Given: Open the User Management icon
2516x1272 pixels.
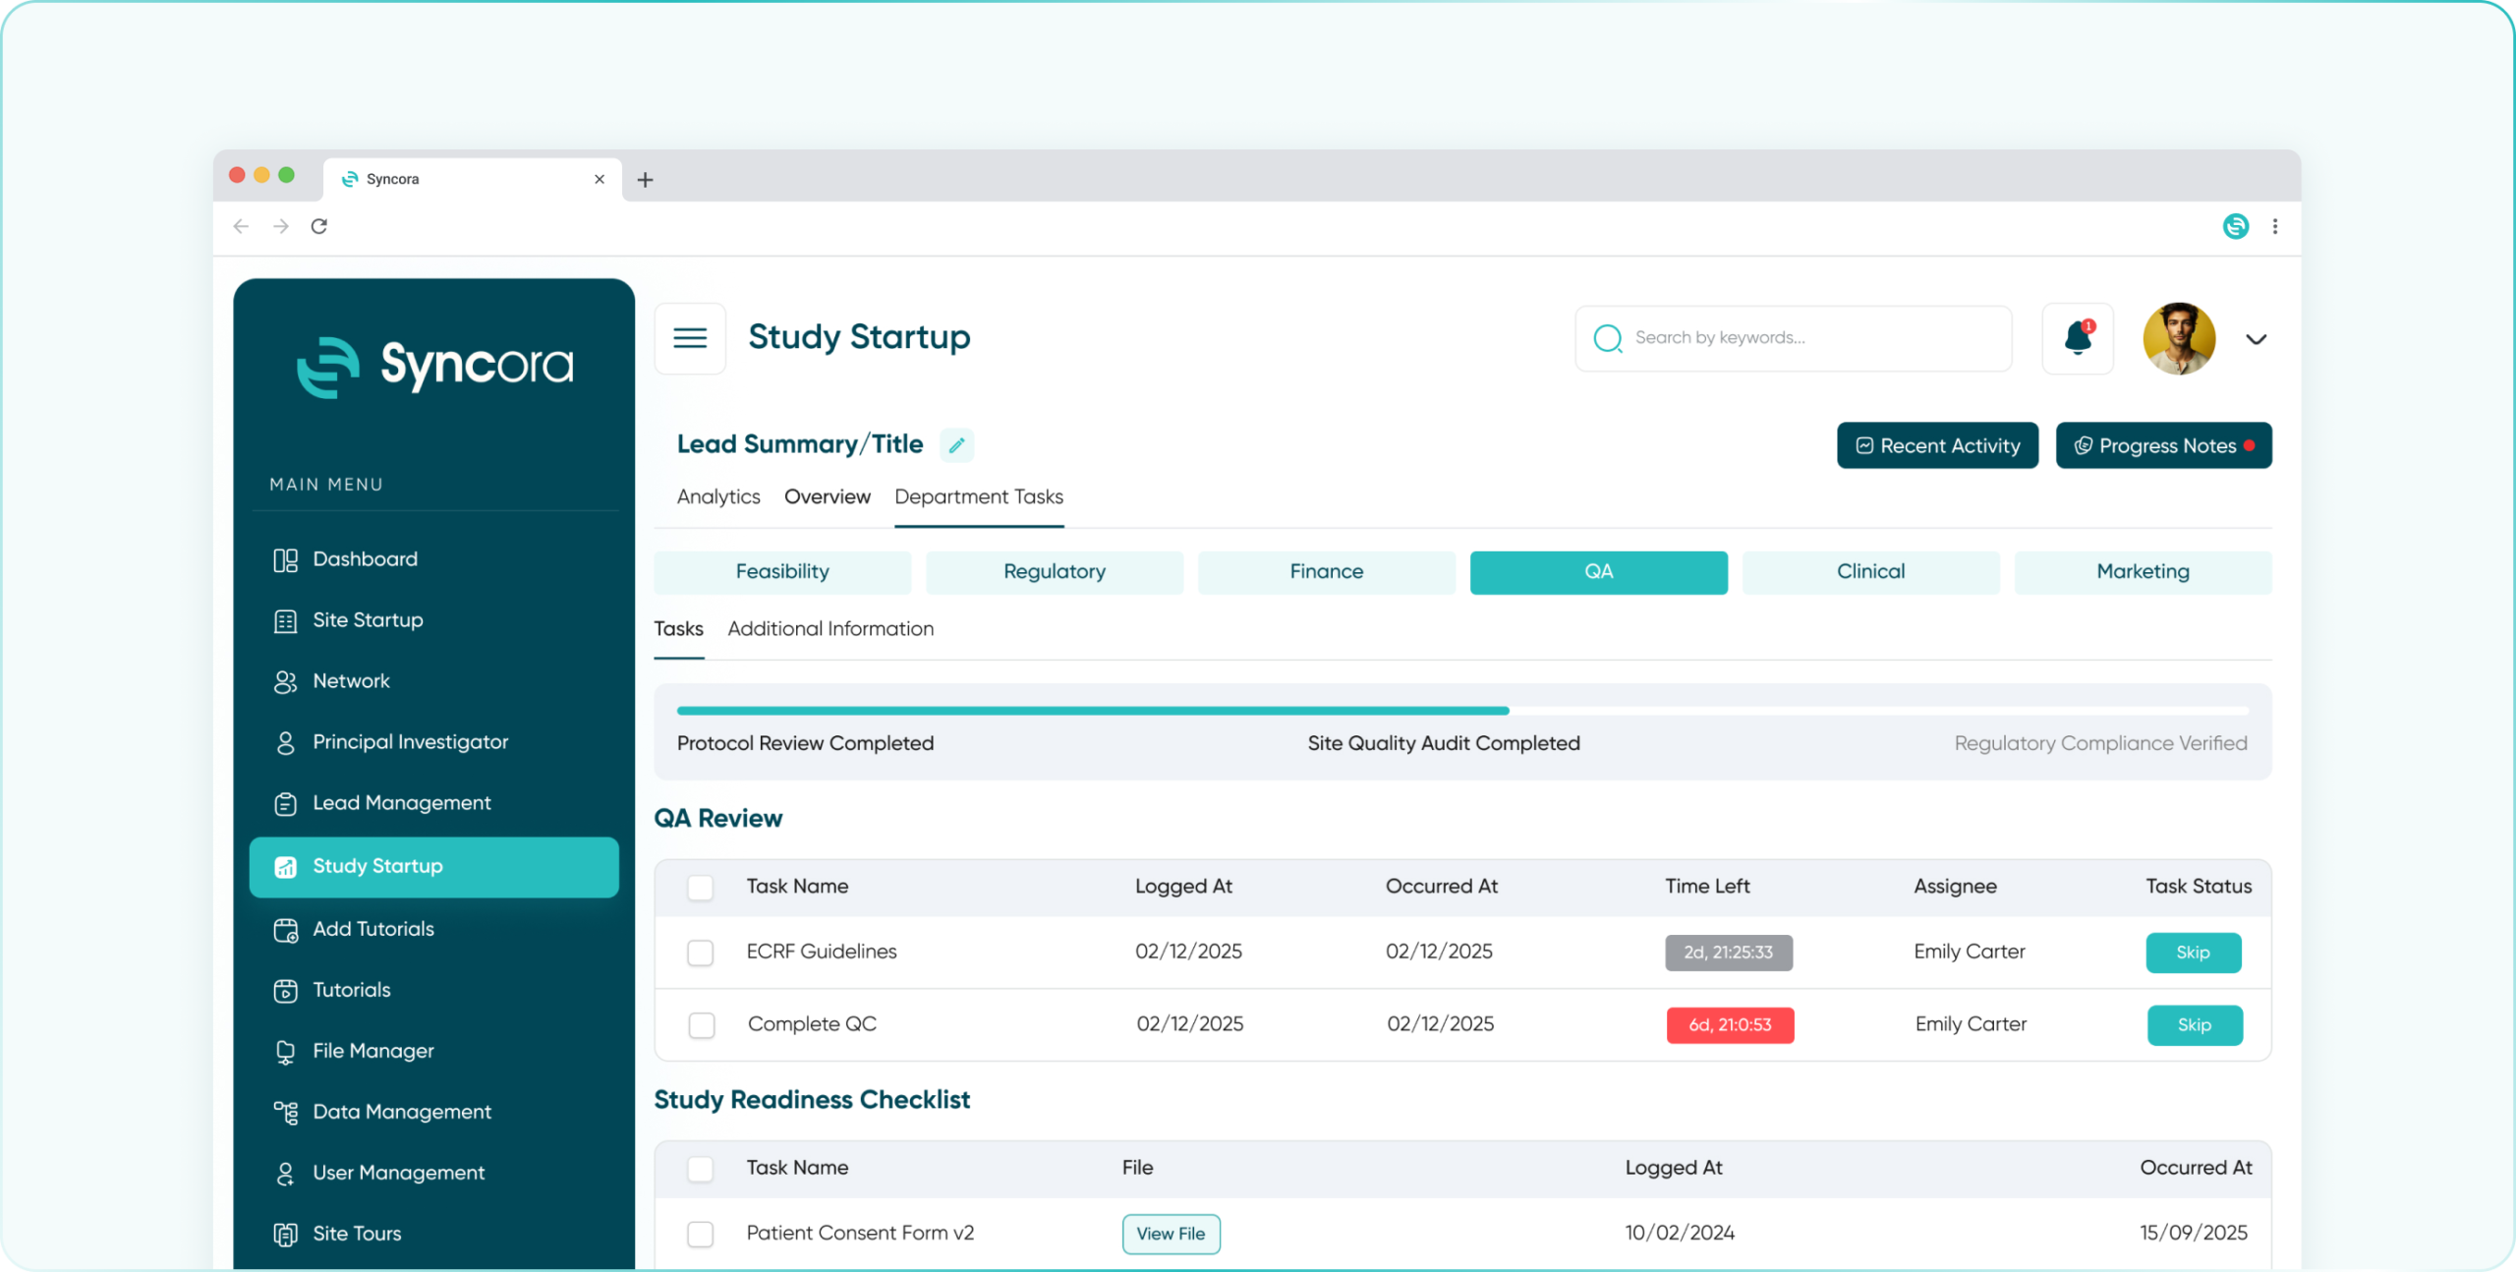Looking at the screenshot, I should [x=285, y=1173].
